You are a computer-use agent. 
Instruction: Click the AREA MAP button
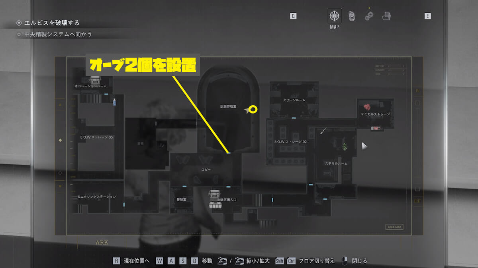394,227
